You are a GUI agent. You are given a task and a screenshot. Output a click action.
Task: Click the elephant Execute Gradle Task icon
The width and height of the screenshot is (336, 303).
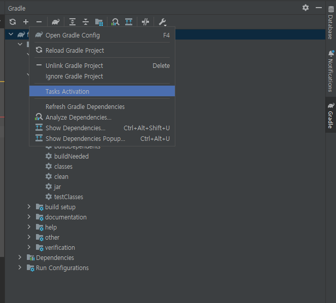point(56,22)
